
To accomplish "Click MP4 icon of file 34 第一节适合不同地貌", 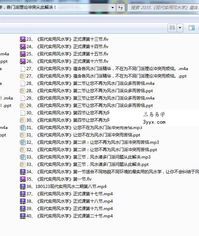I will pos(23,172).
